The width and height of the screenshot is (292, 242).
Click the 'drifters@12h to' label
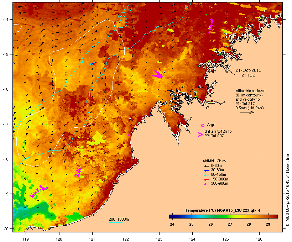click(218, 131)
